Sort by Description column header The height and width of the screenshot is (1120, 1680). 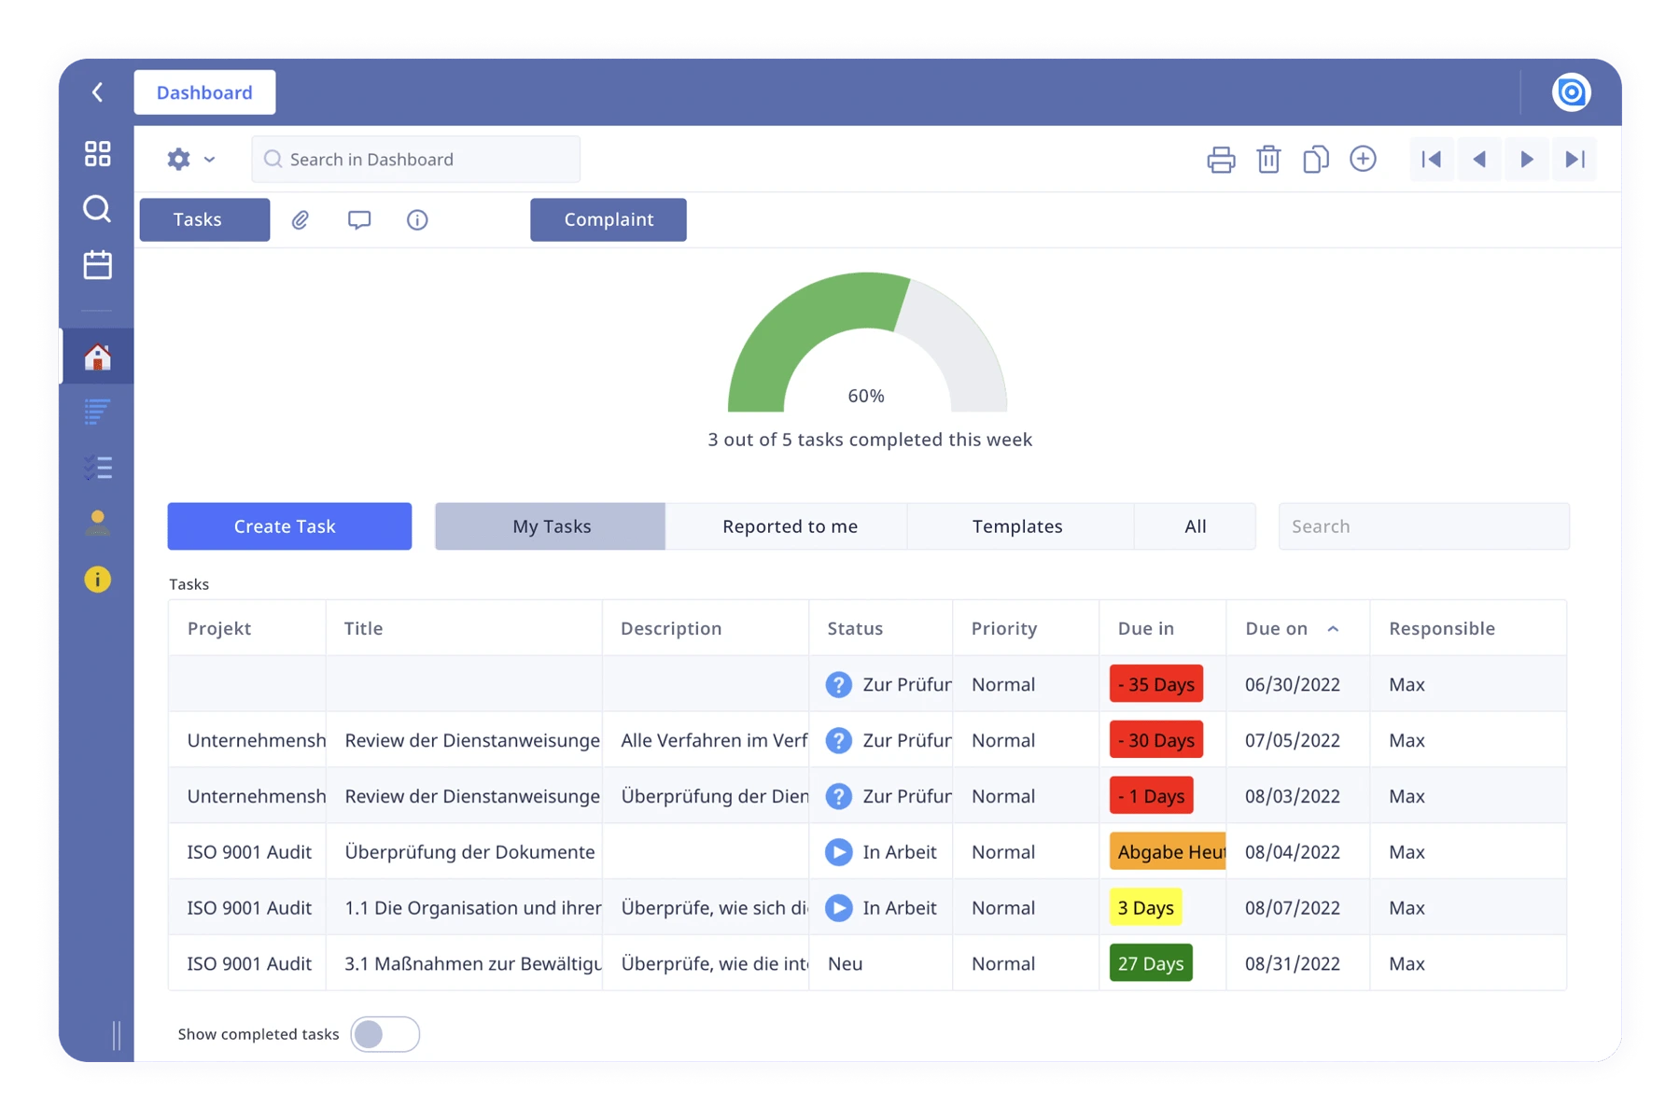coord(706,628)
